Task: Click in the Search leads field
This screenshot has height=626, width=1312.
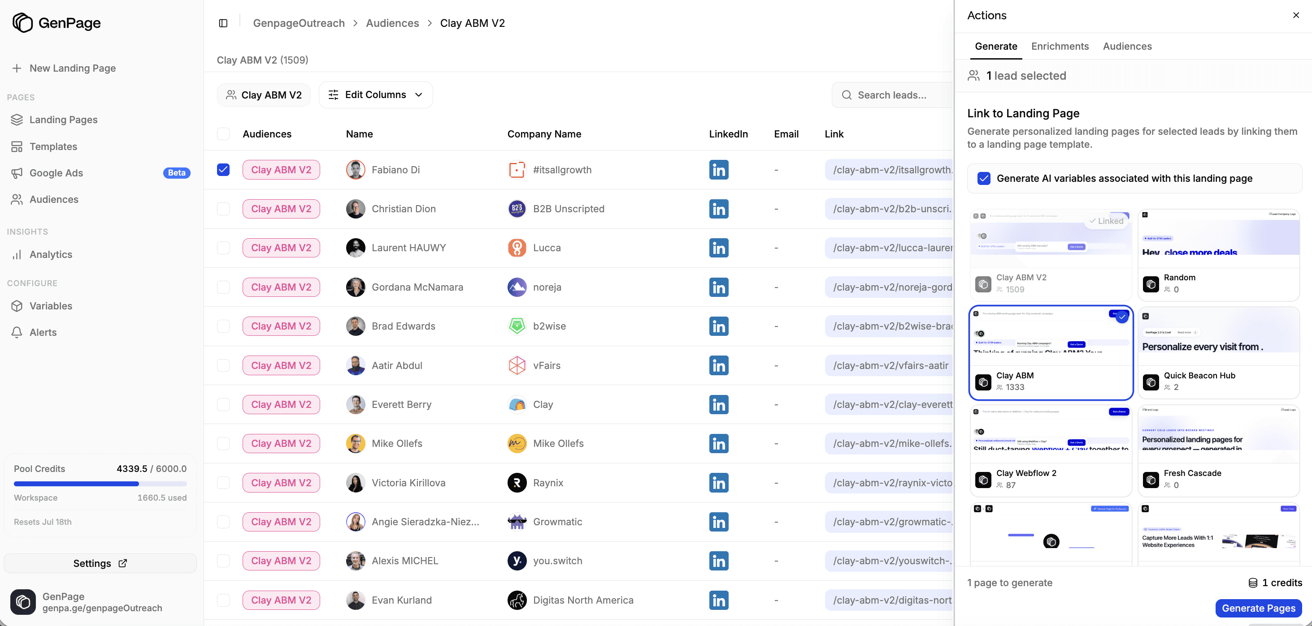Action: point(892,95)
